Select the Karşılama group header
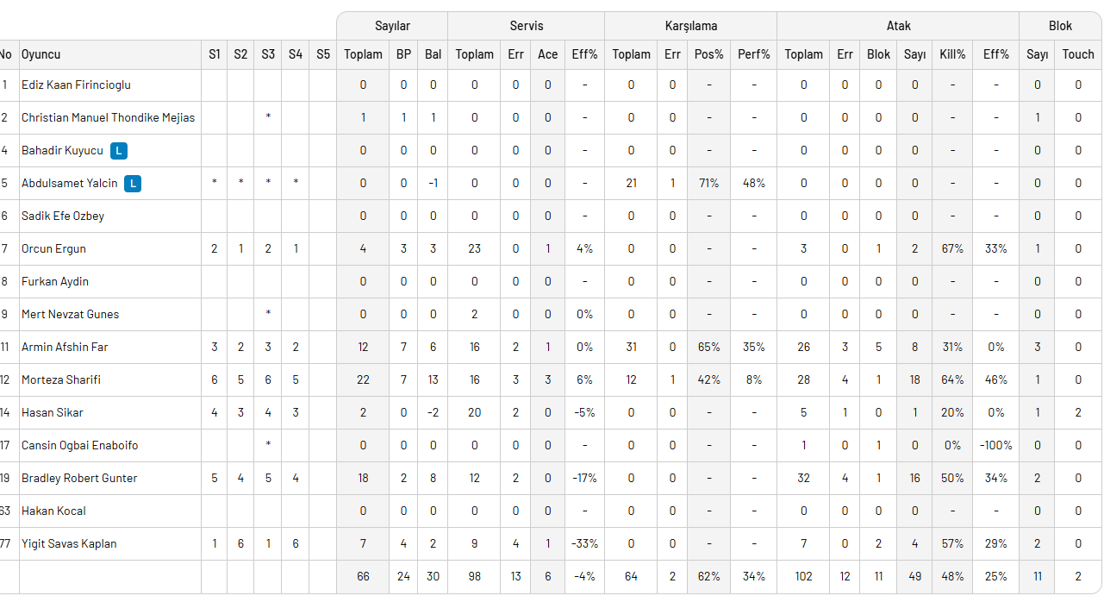Image resolution: width=1104 pixels, height=602 pixels. click(x=690, y=26)
